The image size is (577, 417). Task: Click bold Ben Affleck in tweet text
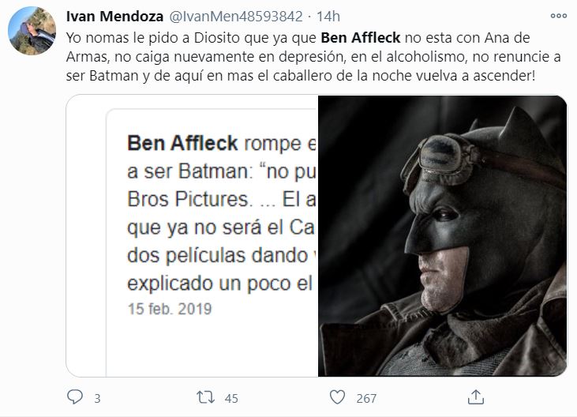[x=360, y=38]
